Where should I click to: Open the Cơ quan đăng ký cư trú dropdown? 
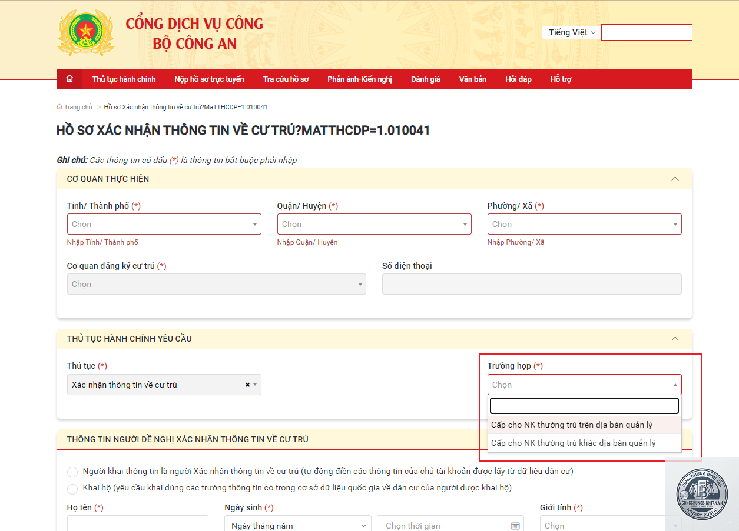217,284
